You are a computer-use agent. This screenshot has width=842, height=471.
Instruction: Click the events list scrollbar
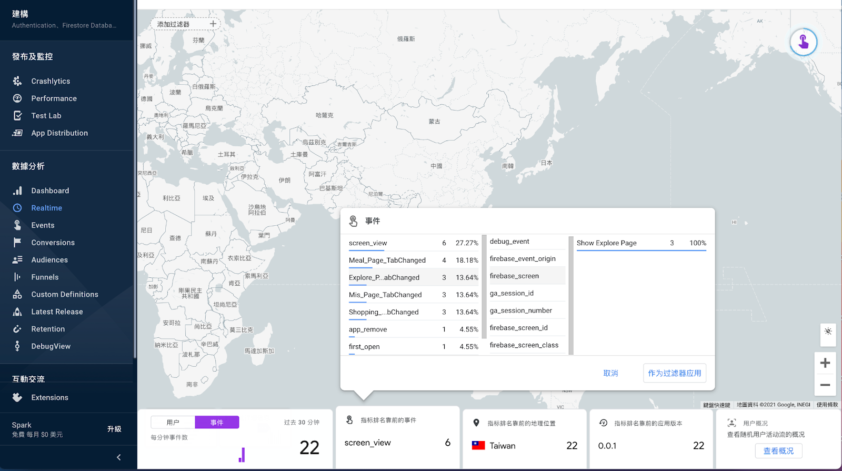click(x=484, y=287)
